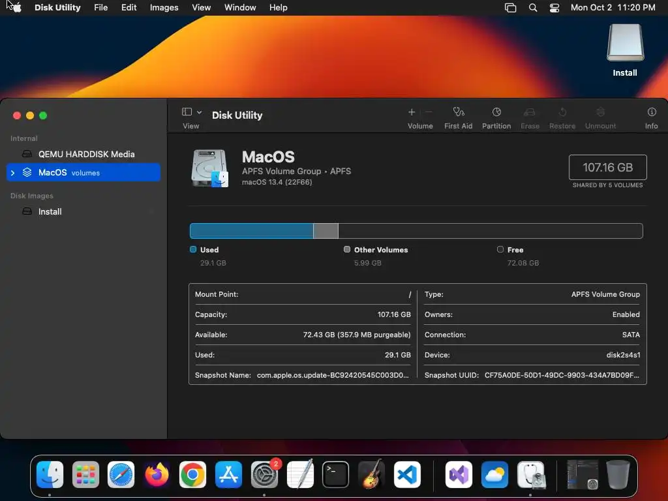Open Google Chrome from the Dock
This screenshot has height=501, width=668.
[x=192, y=475]
